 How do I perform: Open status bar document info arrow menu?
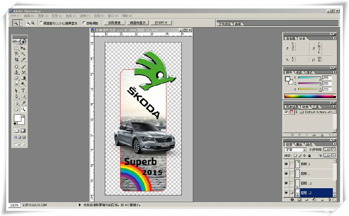[79, 205]
